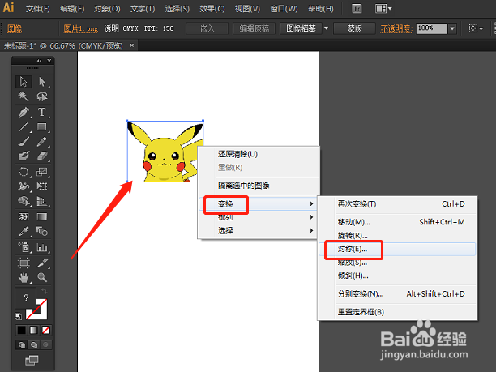Select the Blend tool
The width and height of the screenshot is (496, 372).
point(42,231)
